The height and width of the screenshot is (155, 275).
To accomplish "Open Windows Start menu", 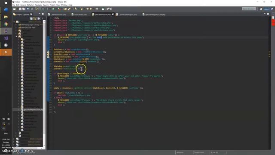I will (6, 3).
